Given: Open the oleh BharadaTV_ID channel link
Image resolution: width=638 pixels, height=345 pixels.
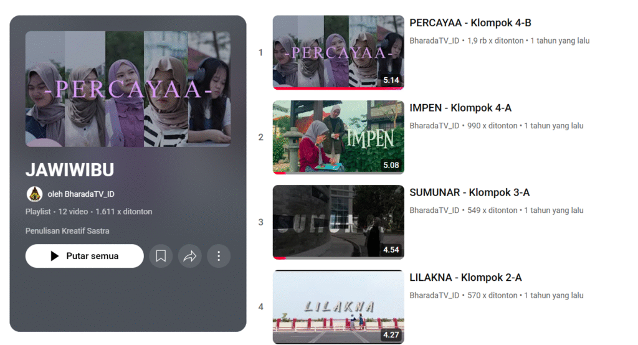Looking at the screenshot, I should pyautogui.click(x=81, y=194).
